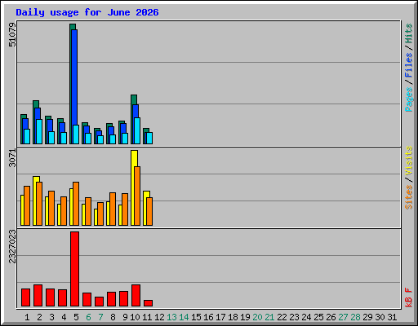Click the 3071 axis value
This screenshot has width=418, height=326.
tap(12, 158)
